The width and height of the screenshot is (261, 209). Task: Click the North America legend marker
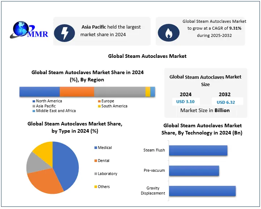34,101
